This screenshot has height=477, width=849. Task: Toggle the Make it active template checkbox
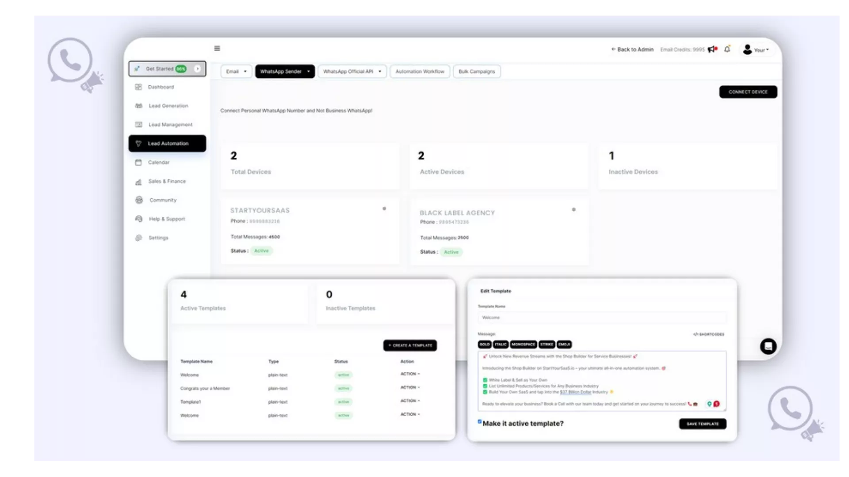point(480,422)
